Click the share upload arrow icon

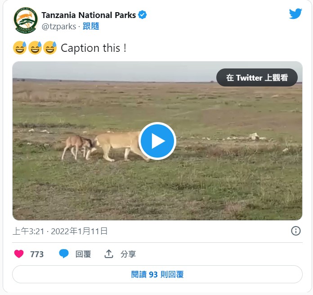109,254
